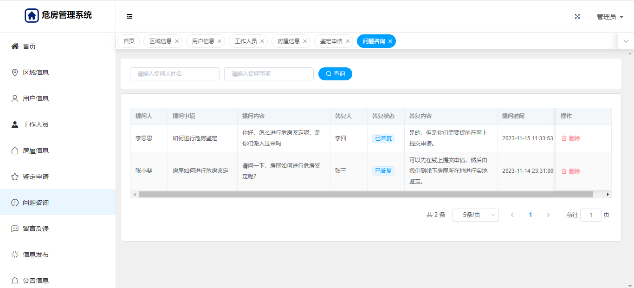This screenshot has width=634, height=288.
Task: Delete the question row of 张小斐
Action: pyautogui.click(x=570, y=171)
